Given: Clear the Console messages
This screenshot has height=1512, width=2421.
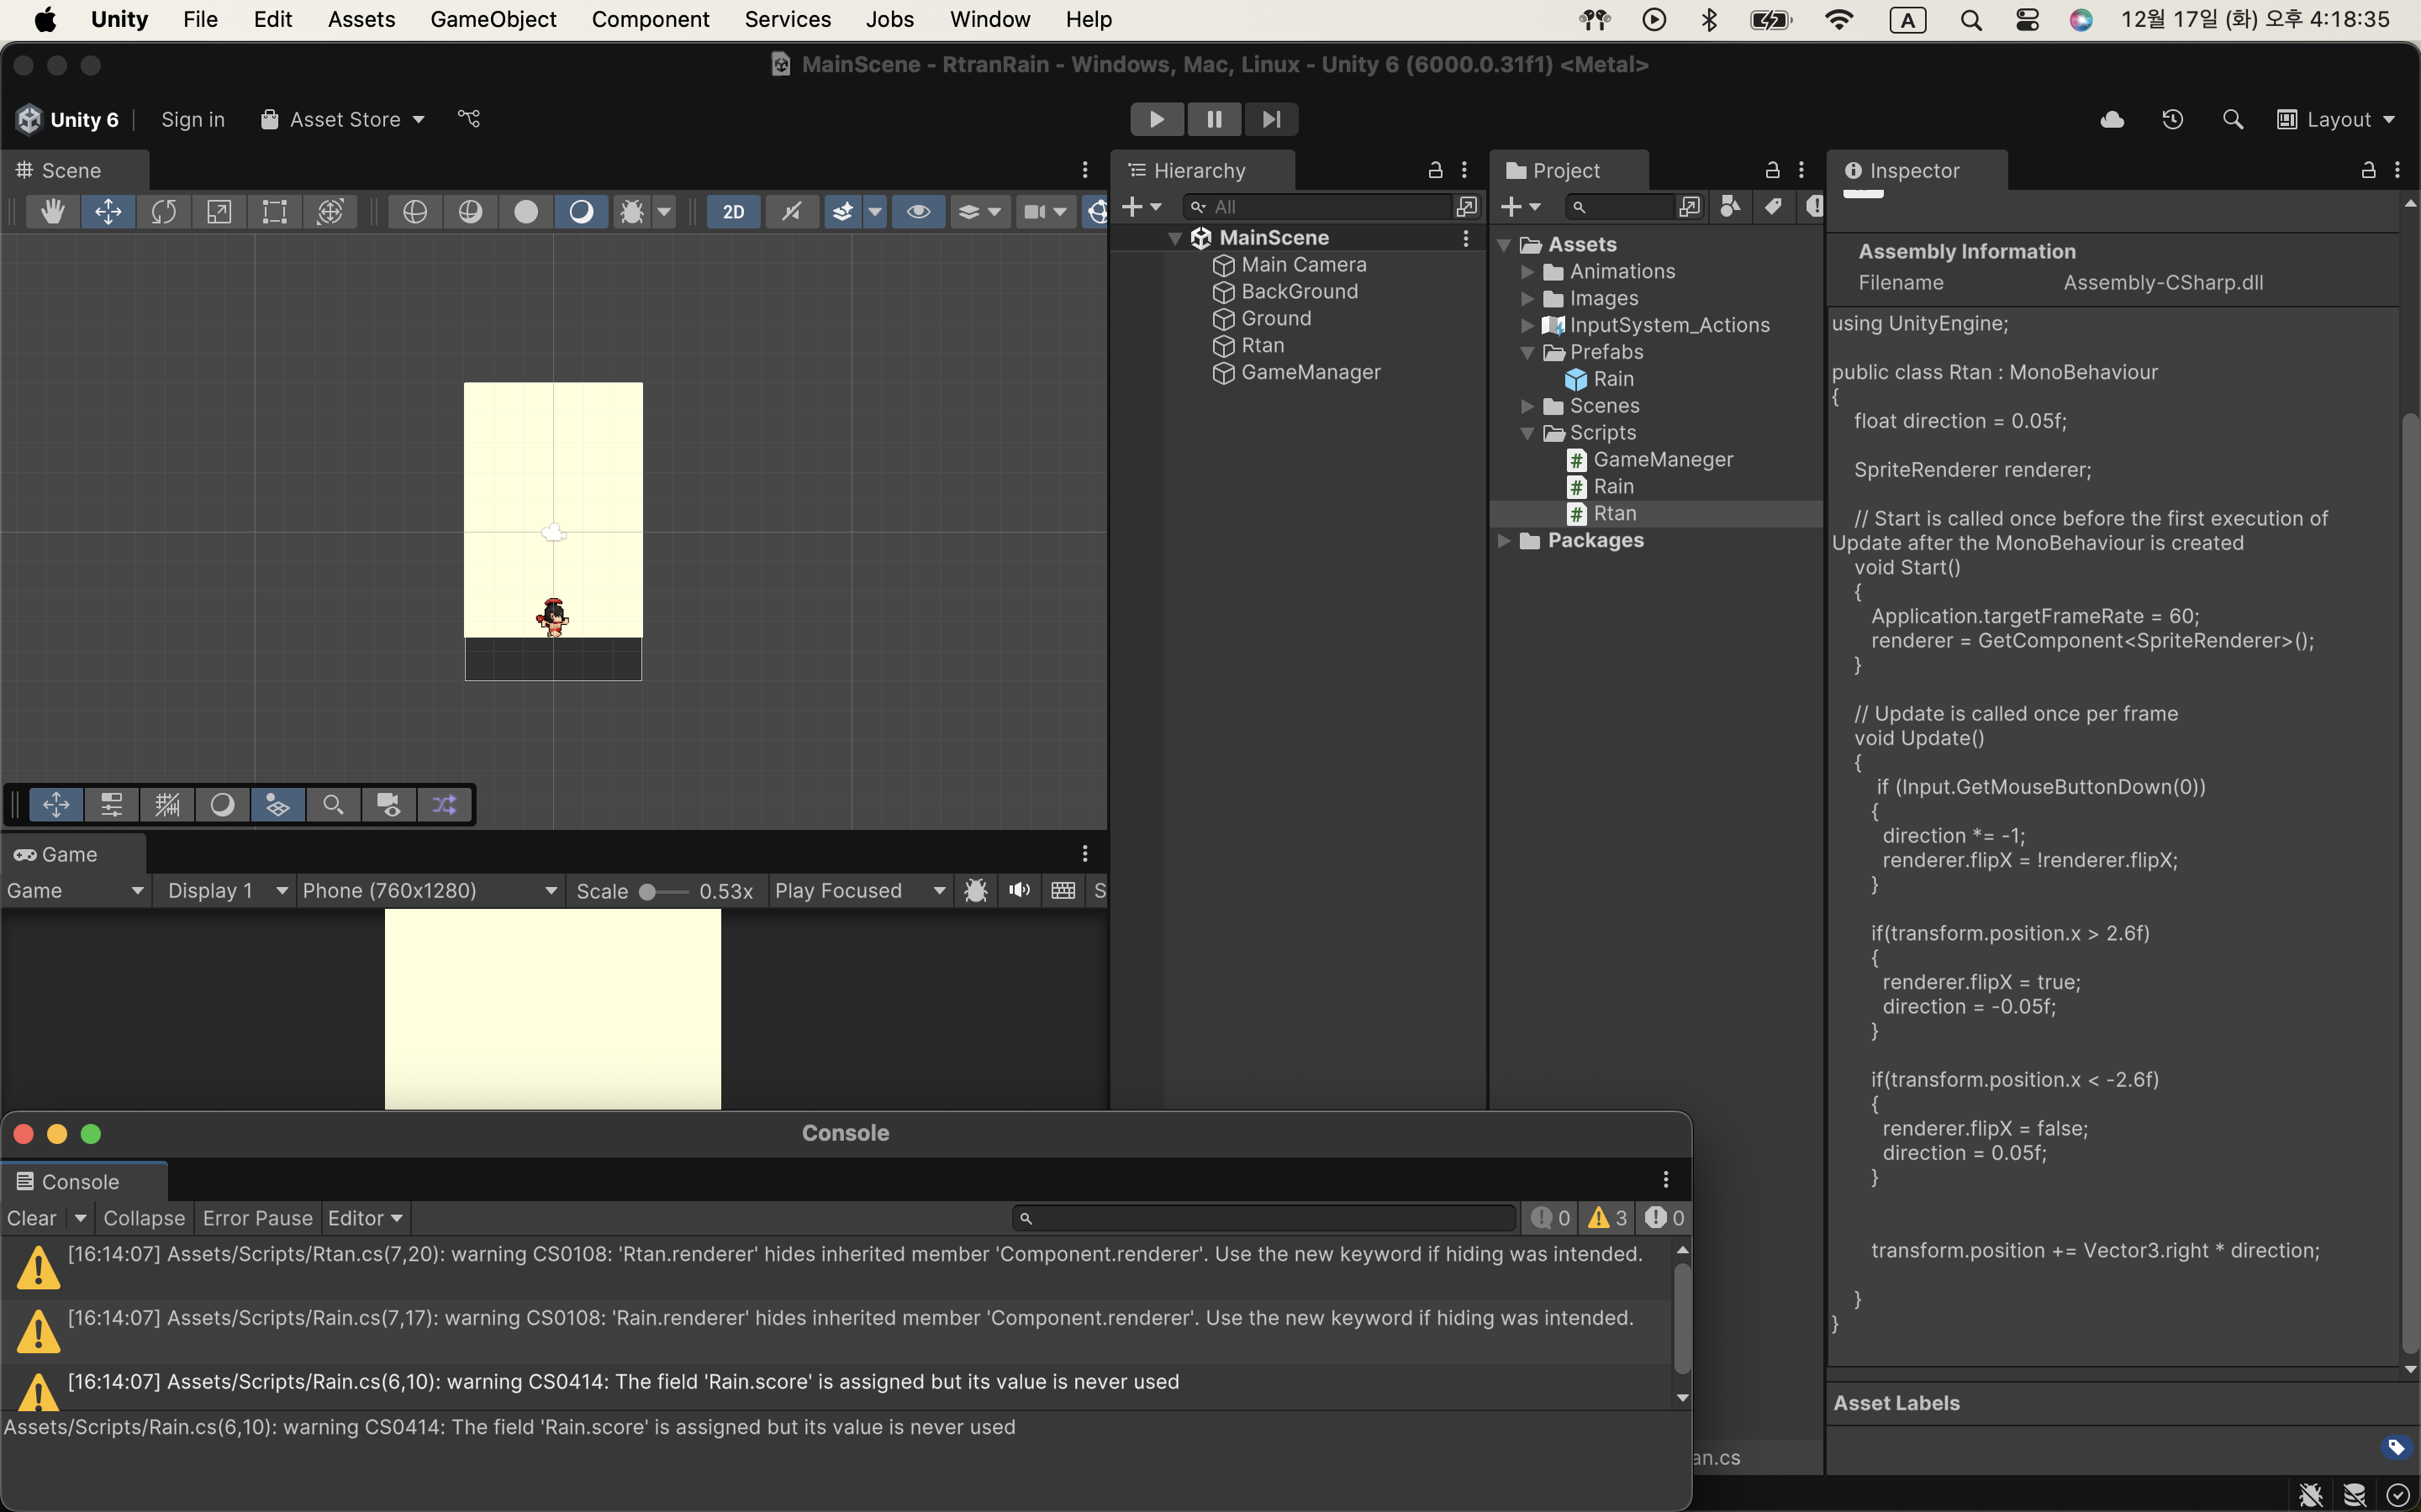Looking at the screenshot, I should pos(32,1218).
